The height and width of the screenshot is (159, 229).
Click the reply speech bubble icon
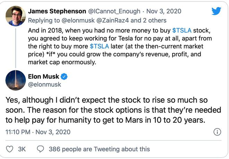click(x=40, y=149)
